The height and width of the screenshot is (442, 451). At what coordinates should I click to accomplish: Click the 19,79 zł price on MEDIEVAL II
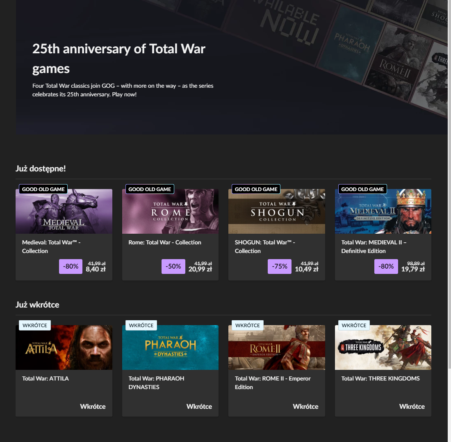tap(413, 269)
